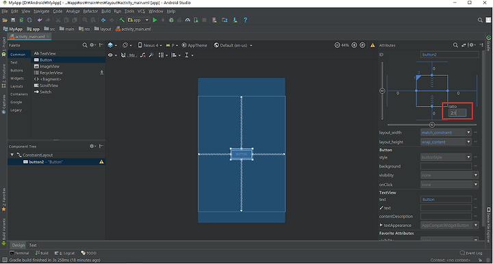Open Design Surface layers dropdown
The image size is (493, 264).
[112, 45]
